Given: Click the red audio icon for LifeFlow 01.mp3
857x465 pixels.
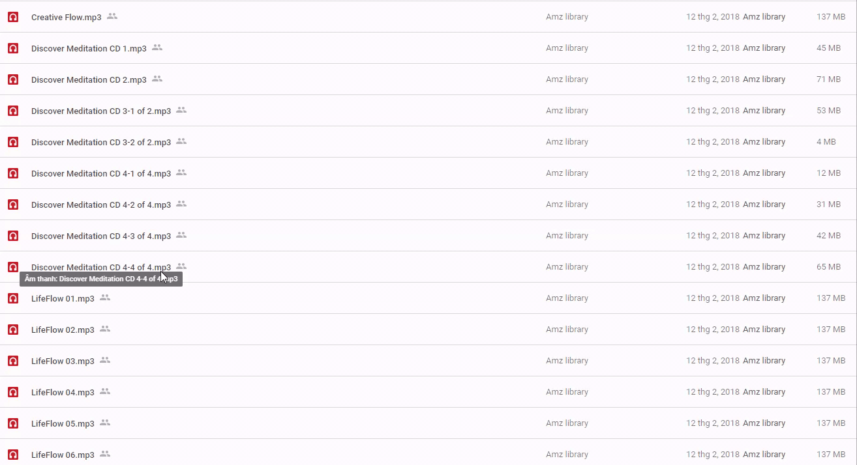Looking at the screenshot, I should tap(13, 298).
